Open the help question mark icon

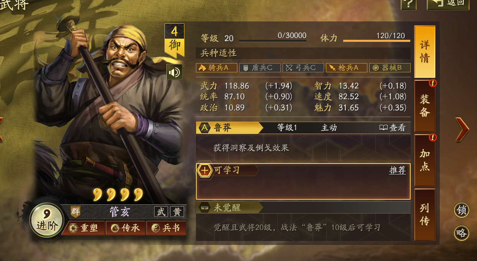point(409,4)
